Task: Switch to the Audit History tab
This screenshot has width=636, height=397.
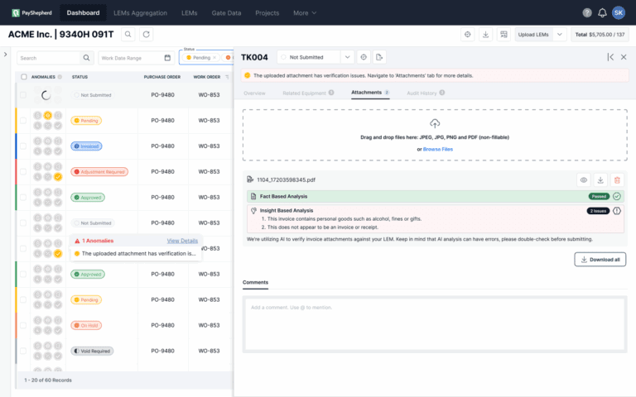Action: [x=422, y=93]
